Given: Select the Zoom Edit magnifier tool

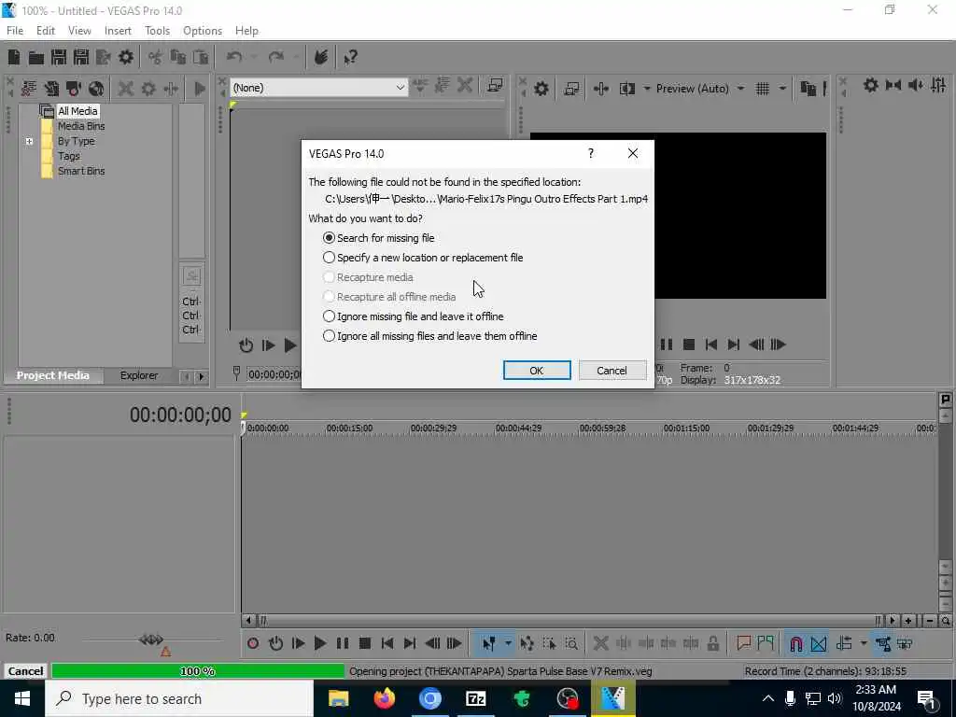Looking at the screenshot, I should 571,643.
